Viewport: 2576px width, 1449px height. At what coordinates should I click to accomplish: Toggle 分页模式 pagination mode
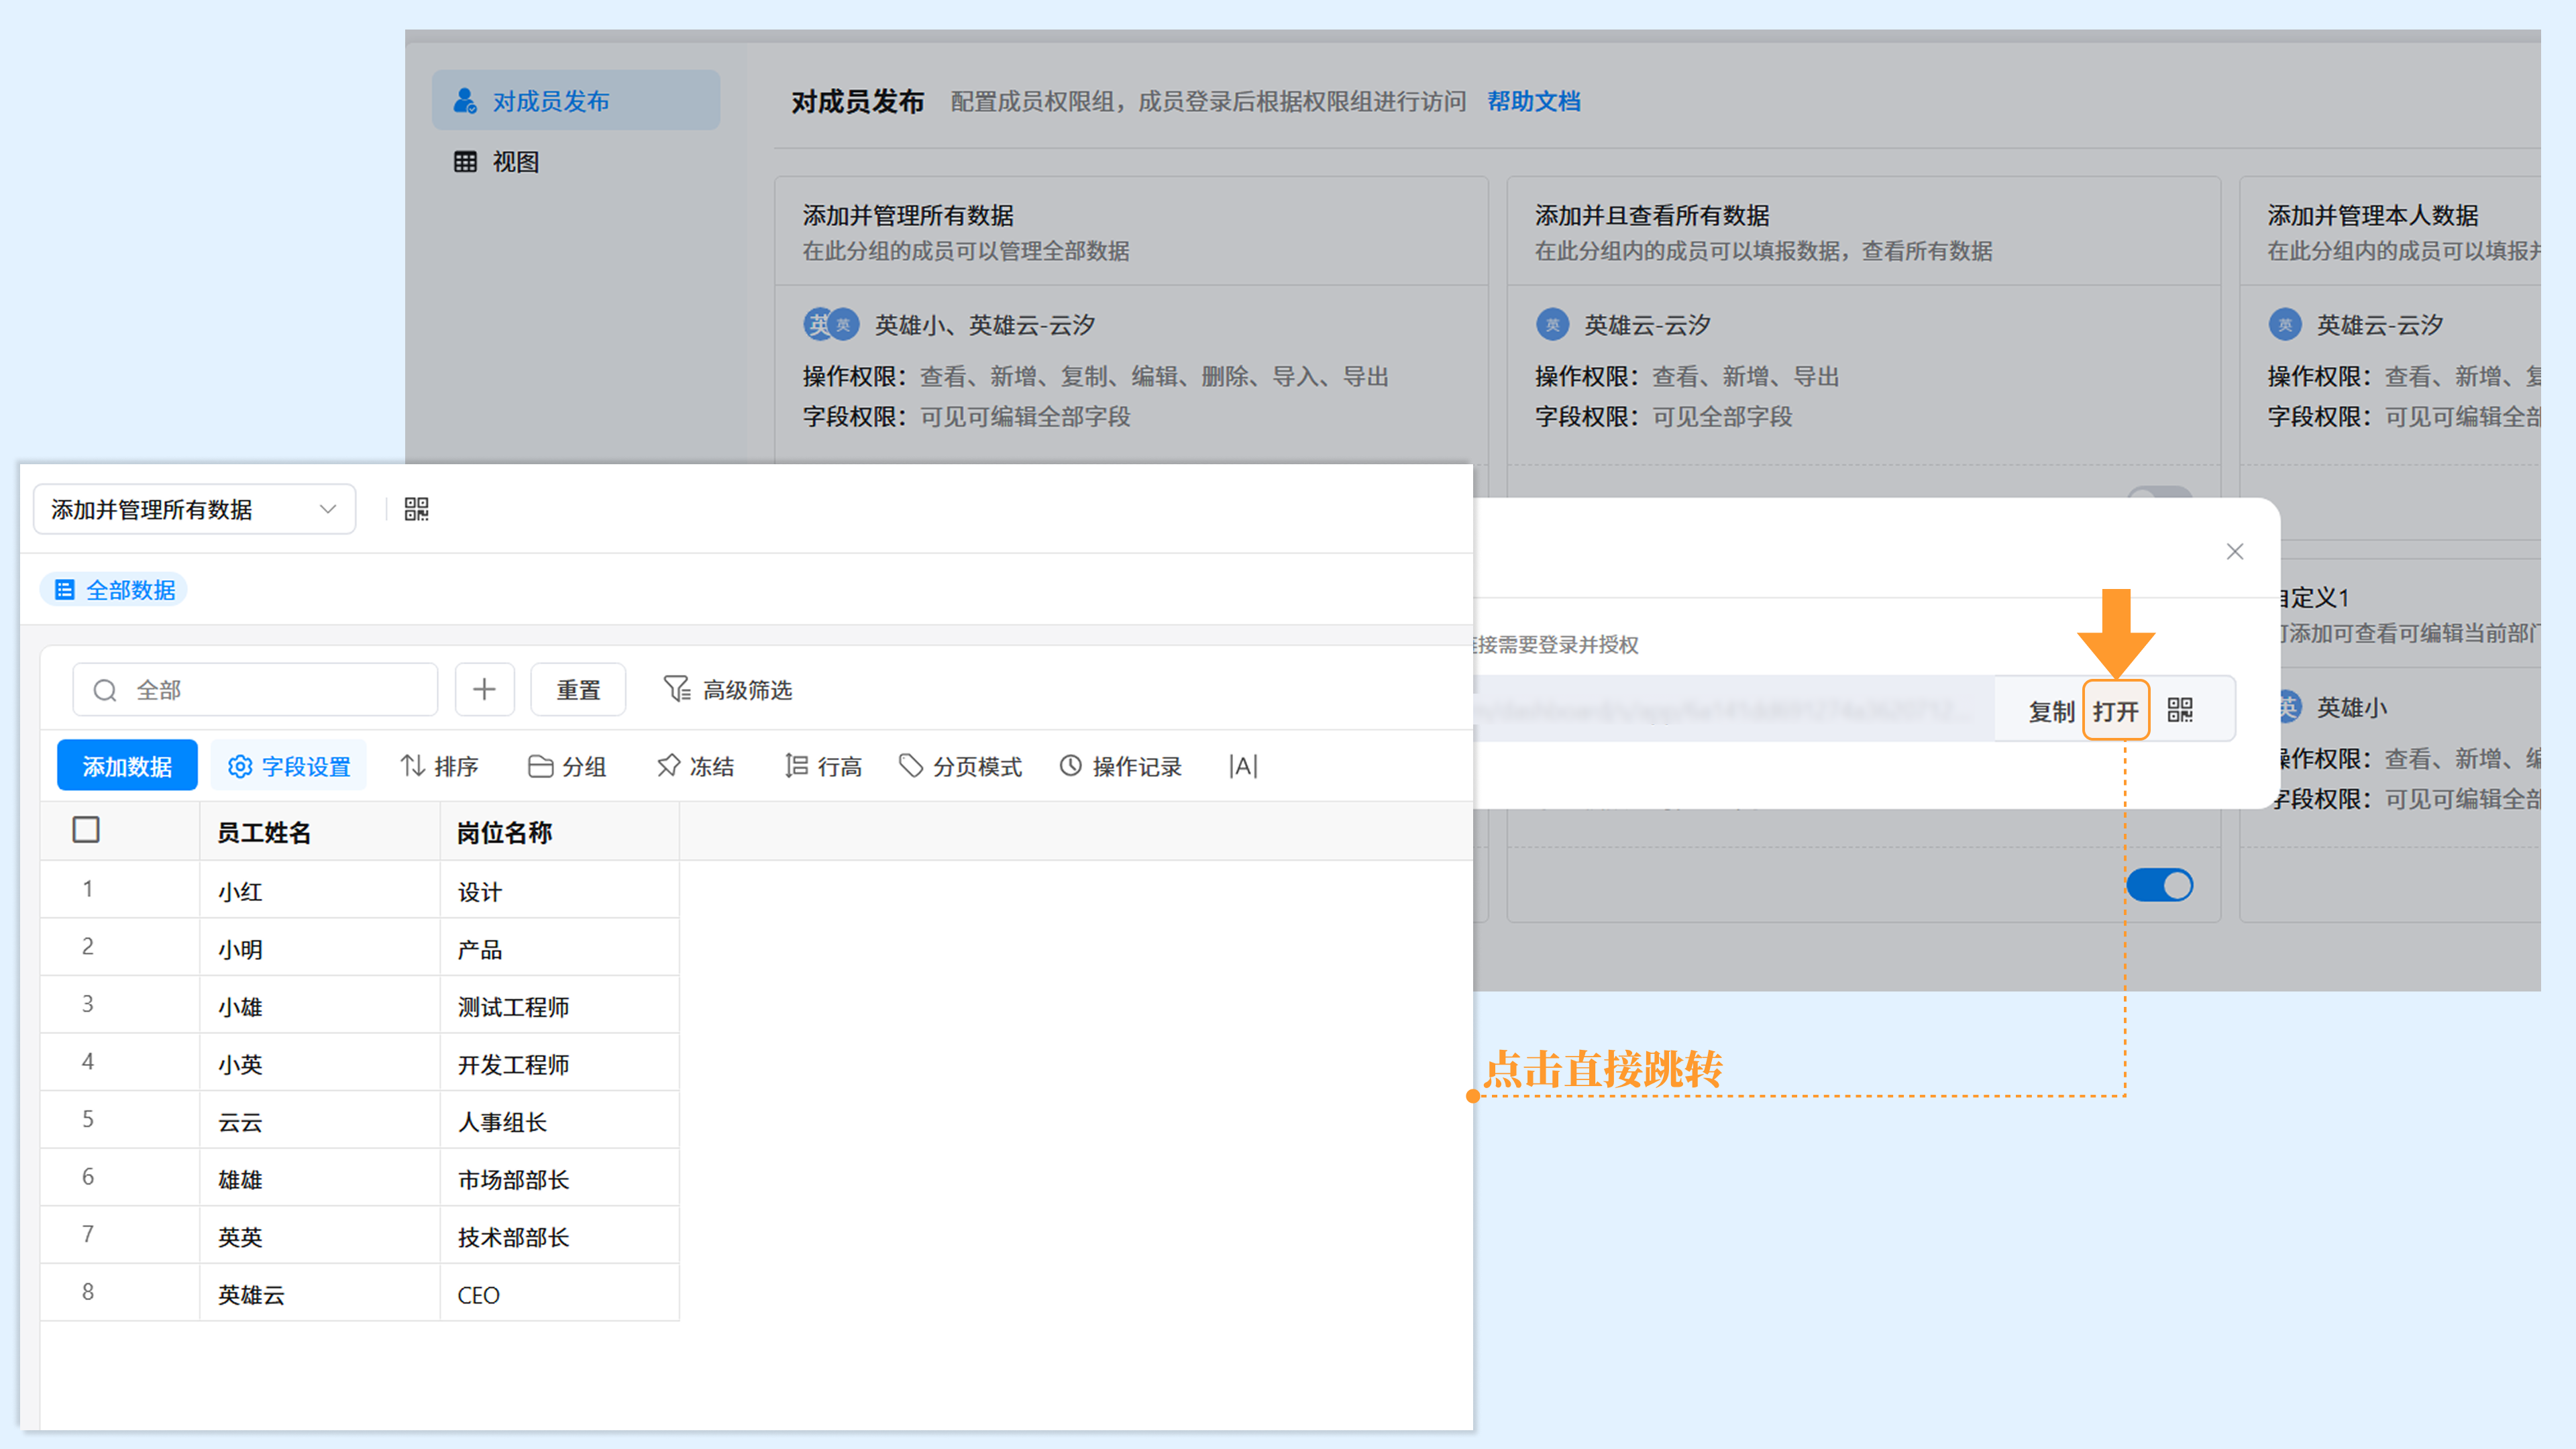960,766
